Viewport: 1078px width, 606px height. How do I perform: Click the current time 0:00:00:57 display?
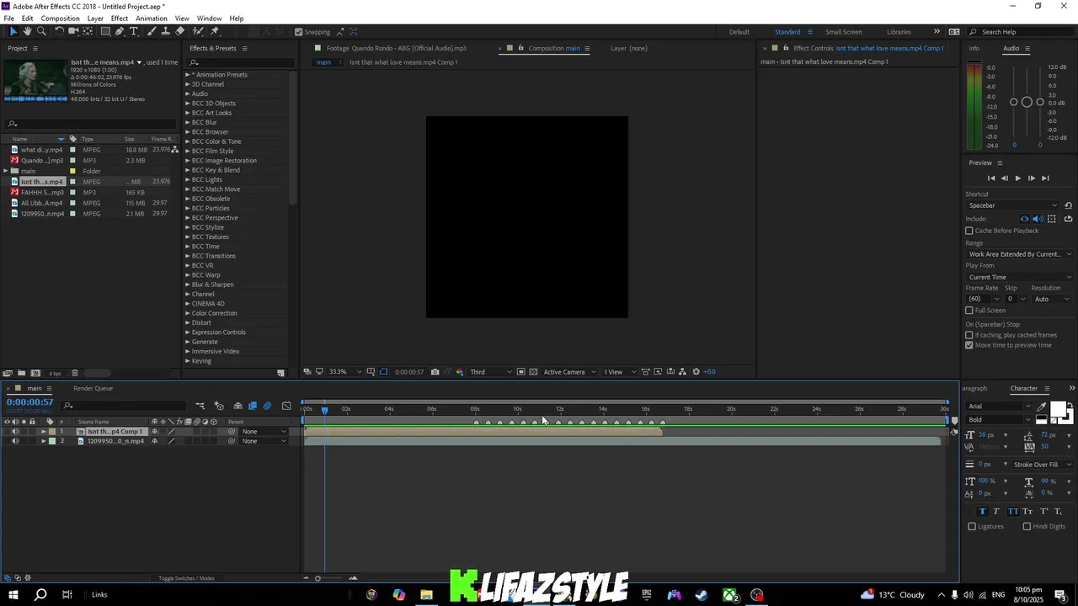pyautogui.click(x=30, y=402)
